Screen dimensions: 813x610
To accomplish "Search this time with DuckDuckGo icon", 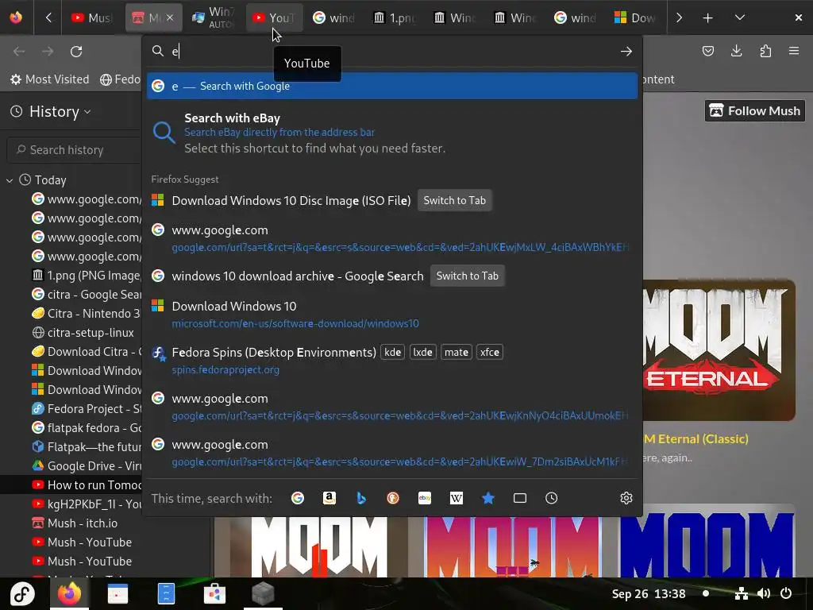I will (x=393, y=499).
